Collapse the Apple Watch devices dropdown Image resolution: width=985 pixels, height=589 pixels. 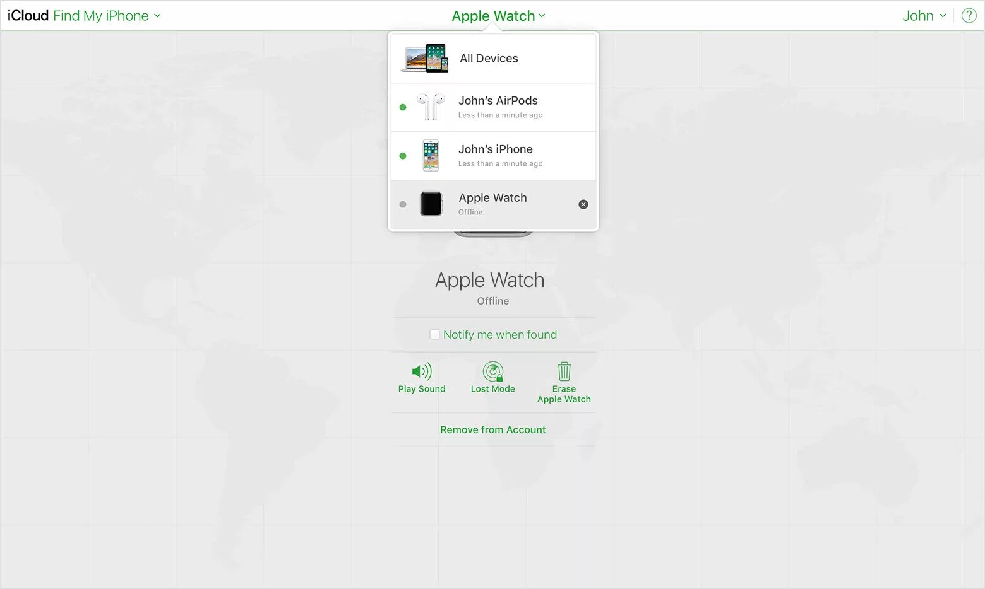tap(498, 16)
